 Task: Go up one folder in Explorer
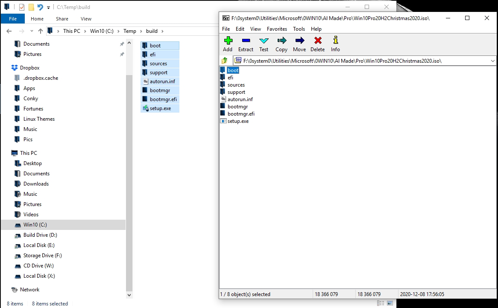point(40,31)
